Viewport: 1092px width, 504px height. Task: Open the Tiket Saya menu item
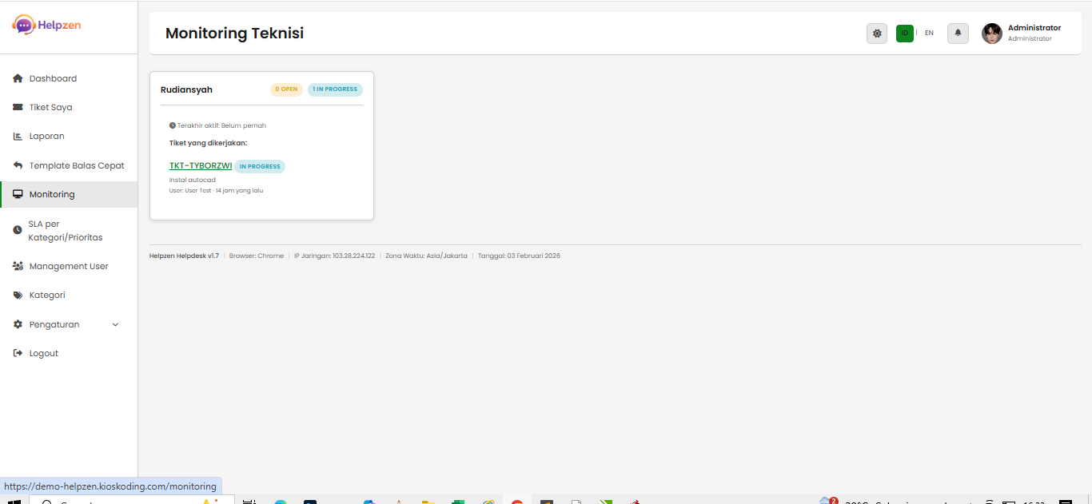click(x=50, y=107)
